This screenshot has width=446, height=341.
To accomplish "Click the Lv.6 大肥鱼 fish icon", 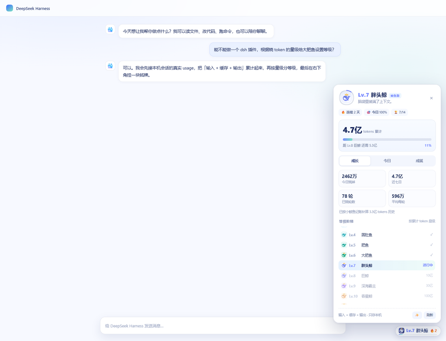I will [344, 255].
